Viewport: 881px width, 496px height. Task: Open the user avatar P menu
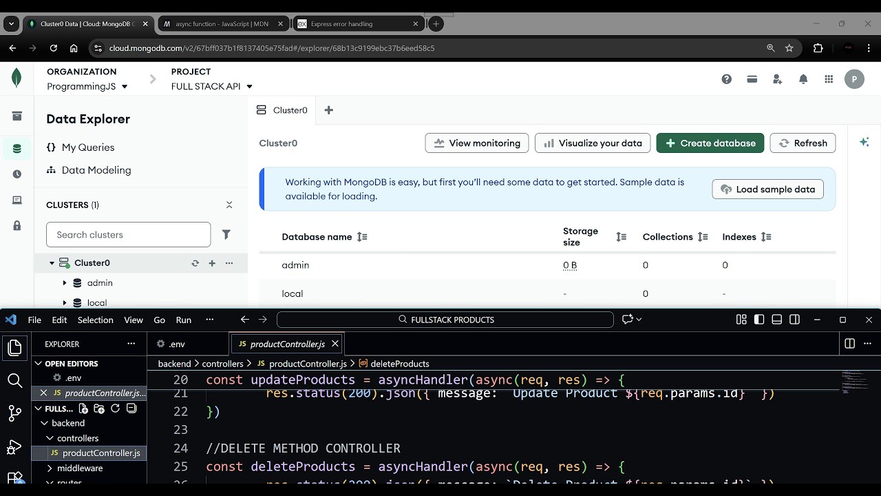point(854,79)
